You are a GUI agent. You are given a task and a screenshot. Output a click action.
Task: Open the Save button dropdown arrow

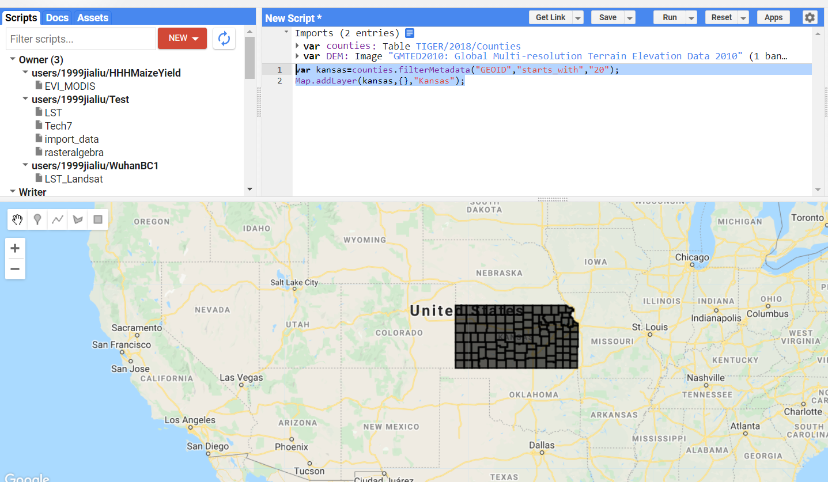631,17
